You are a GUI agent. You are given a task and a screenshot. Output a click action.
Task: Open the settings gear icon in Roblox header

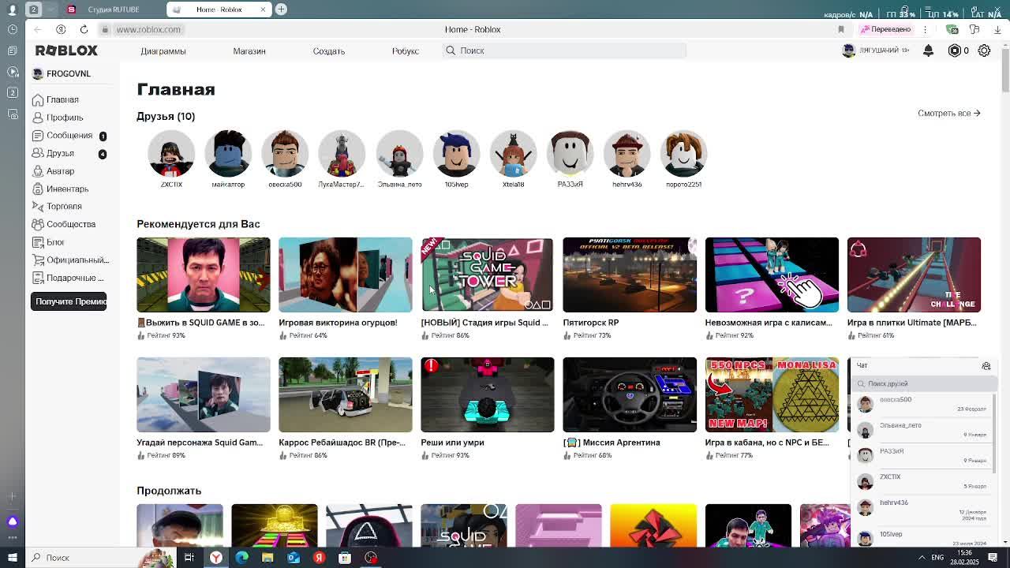984,50
